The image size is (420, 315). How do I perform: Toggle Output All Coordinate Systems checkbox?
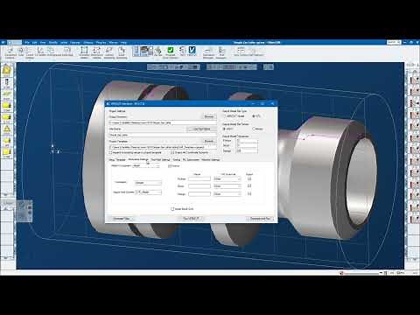172,152
